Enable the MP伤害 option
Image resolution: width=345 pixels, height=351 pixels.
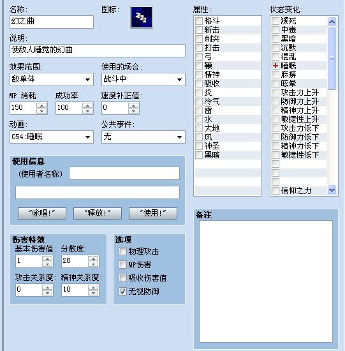(x=122, y=265)
